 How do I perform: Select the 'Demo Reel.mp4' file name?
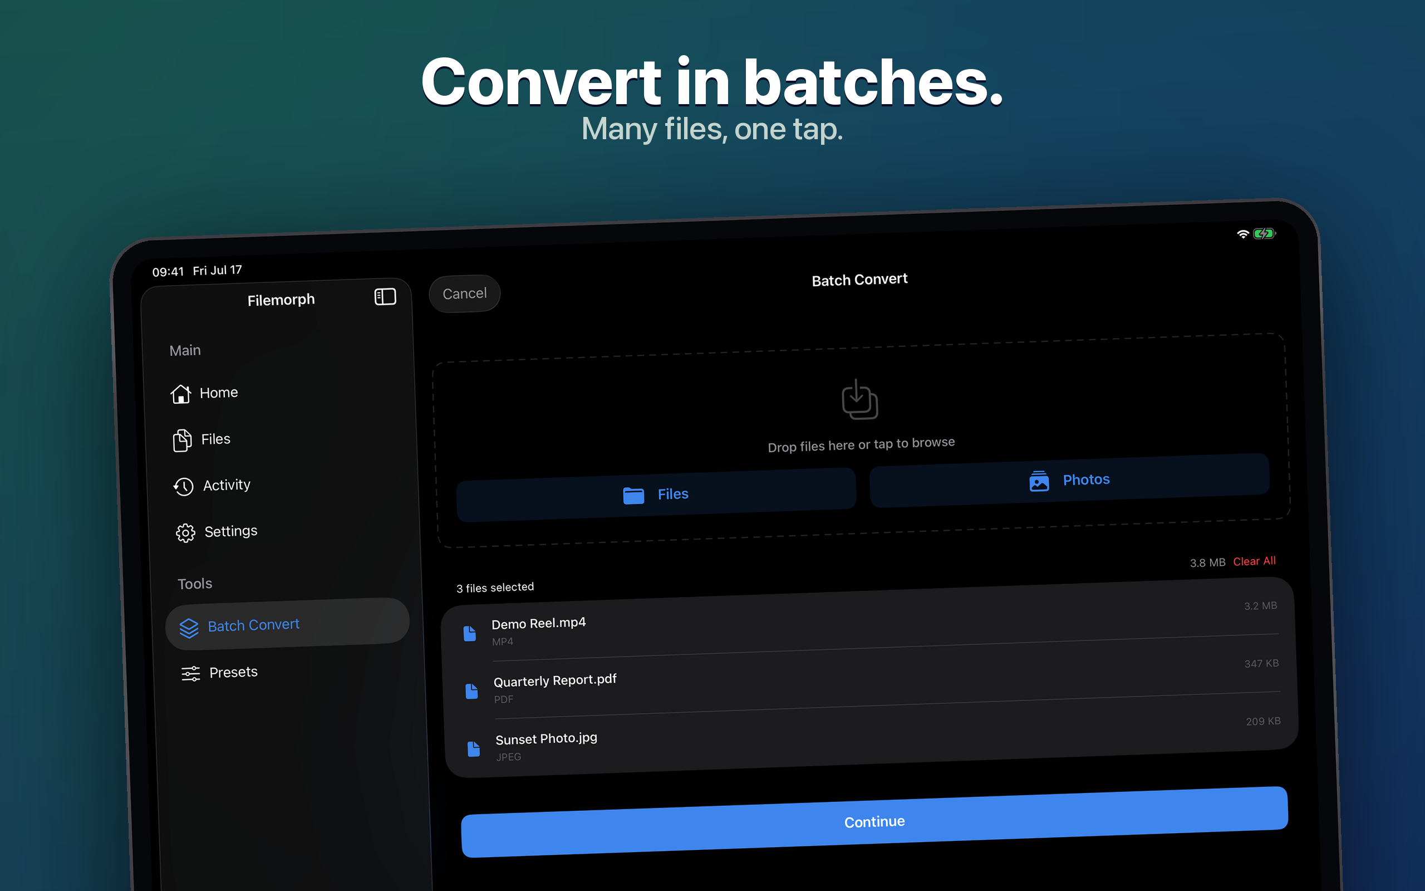pyautogui.click(x=538, y=624)
